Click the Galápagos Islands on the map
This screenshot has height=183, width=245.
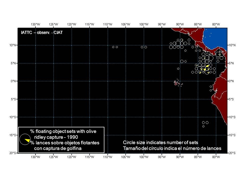point(178,83)
